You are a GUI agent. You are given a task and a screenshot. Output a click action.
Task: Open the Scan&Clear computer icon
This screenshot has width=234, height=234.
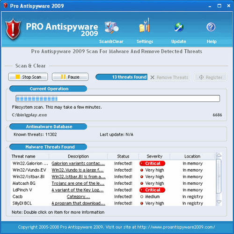[x=111, y=27]
